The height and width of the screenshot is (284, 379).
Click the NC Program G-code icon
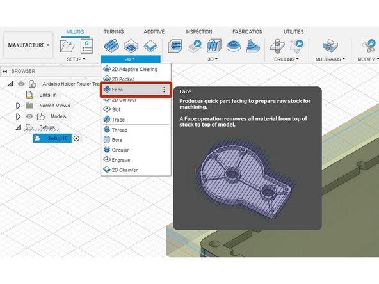[86, 46]
